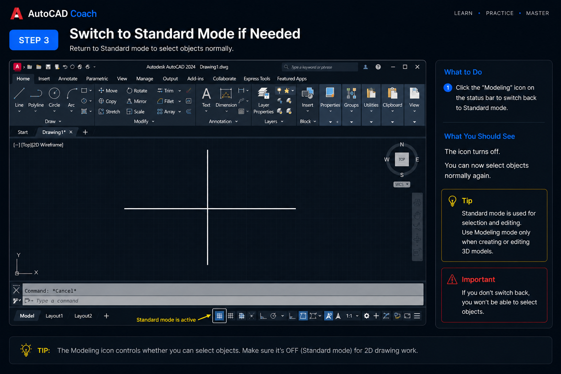Activate the Mirror command
This screenshot has width=561, height=374.
(x=136, y=101)
